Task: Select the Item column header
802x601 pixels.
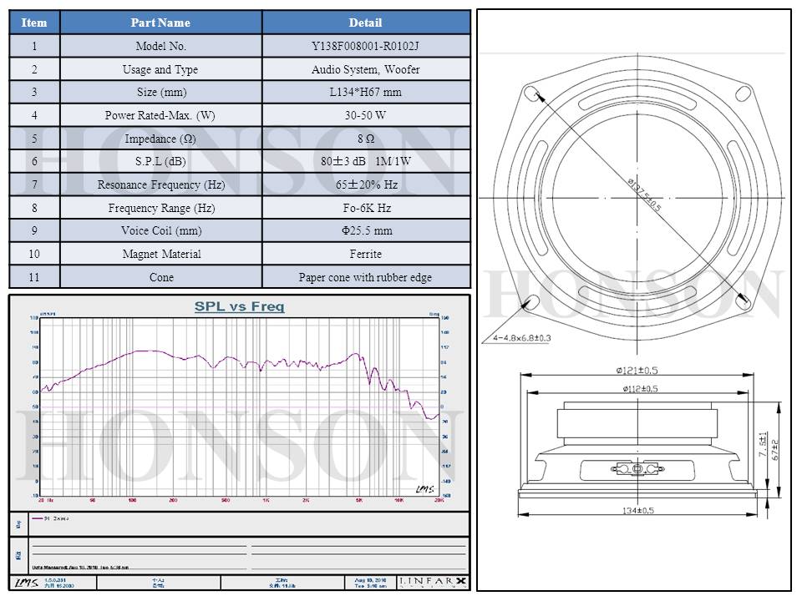Action: tap(34, 23)
